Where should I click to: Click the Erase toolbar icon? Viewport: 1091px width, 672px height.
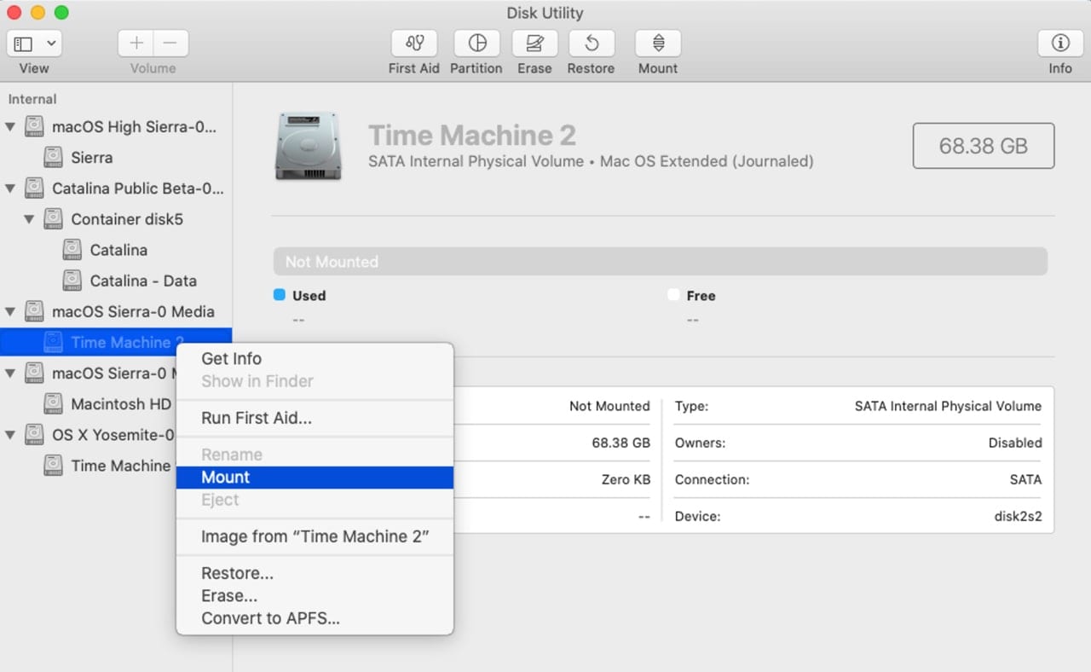[534, 43]
